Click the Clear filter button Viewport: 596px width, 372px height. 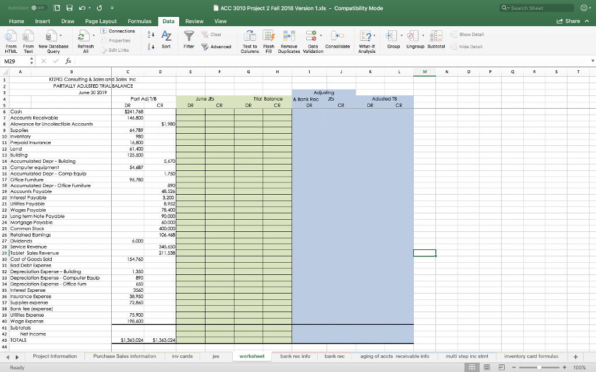pos(211,34)
